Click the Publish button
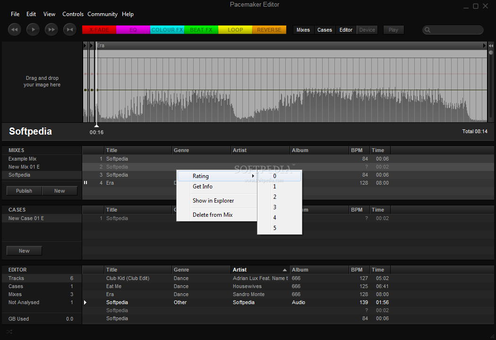 [x=24, y=191]
